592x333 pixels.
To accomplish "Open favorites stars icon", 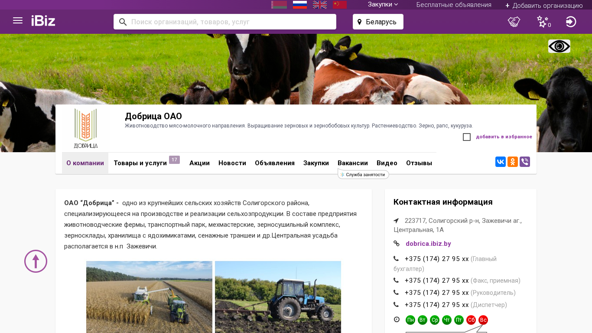I will click(543, 22).
